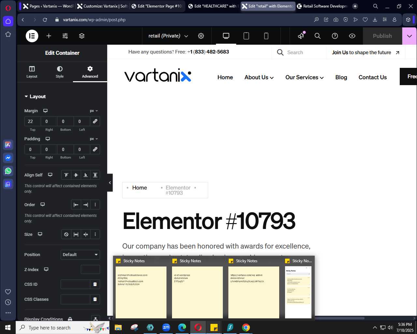Switch to the Layout tab
Viewport: 417px width, 334px height.
pyautogui.click(x=32, y=72)
